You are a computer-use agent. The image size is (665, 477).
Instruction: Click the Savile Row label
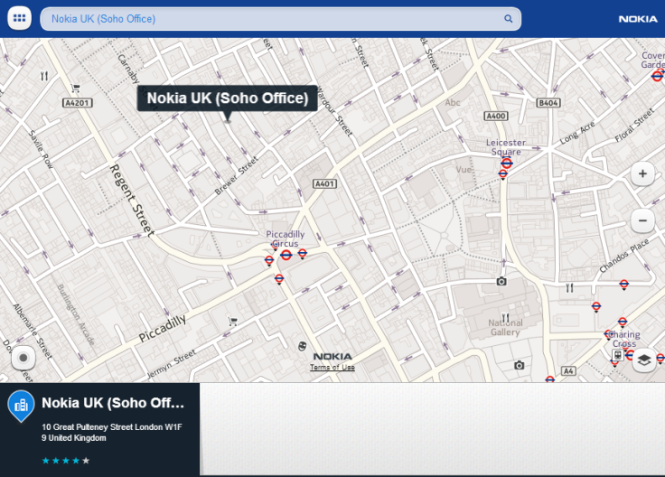click(41, 149)
